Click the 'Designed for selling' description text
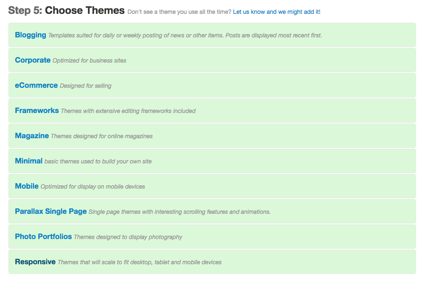 coord(85,86)
